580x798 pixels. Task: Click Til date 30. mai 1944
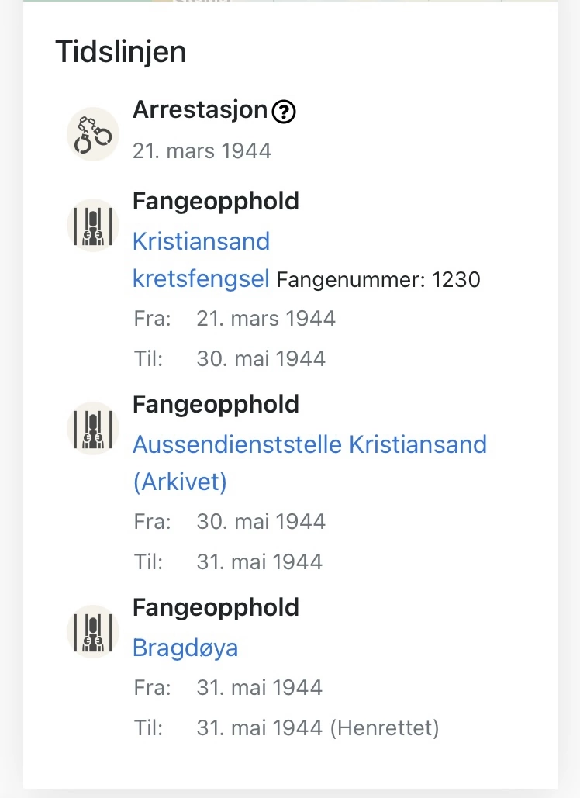point(261,359)
